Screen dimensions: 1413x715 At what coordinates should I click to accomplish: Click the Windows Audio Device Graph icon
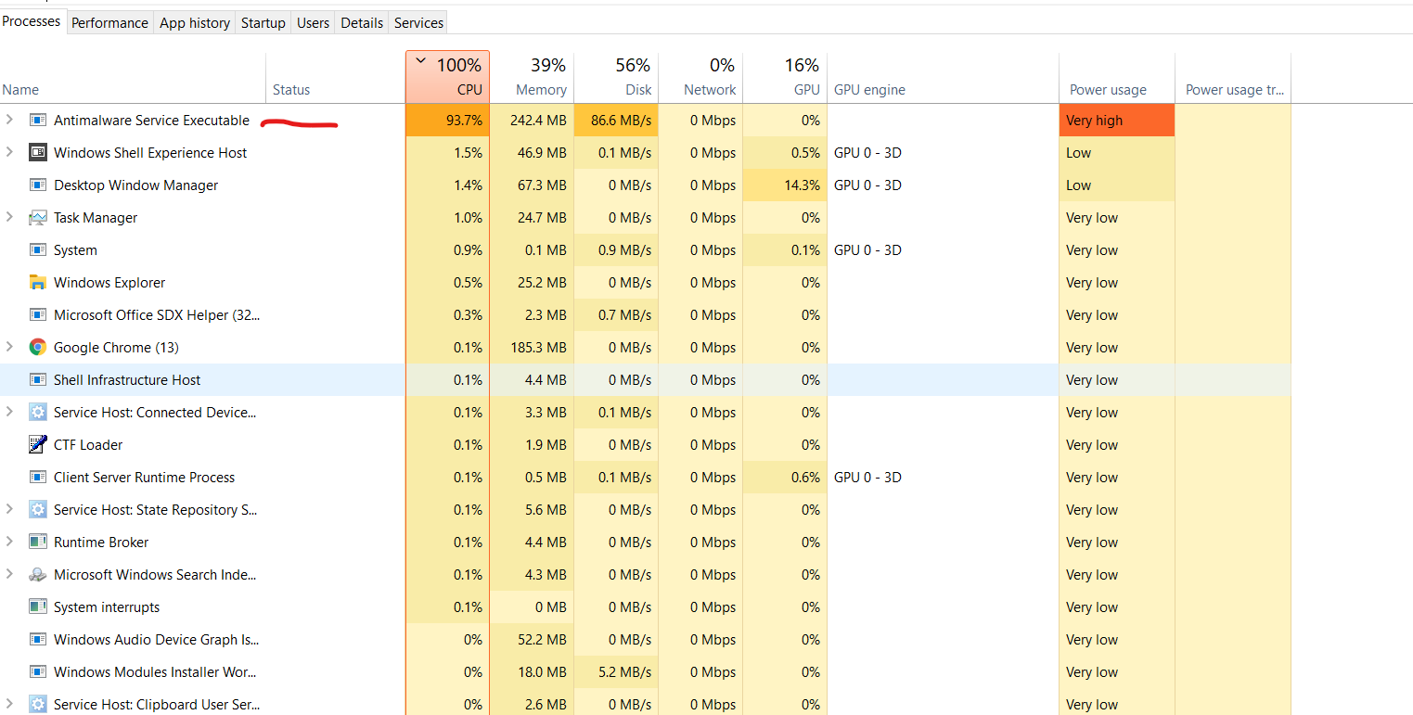click(38, 640)
